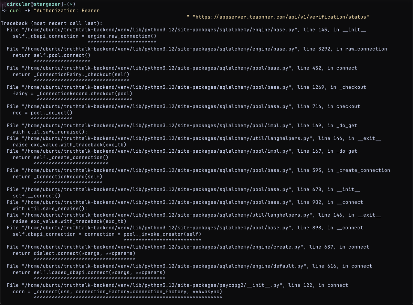Click the psycopg2/__init__.py line 122 frame
The image size is (413, 305).
[x=177, y=285]
